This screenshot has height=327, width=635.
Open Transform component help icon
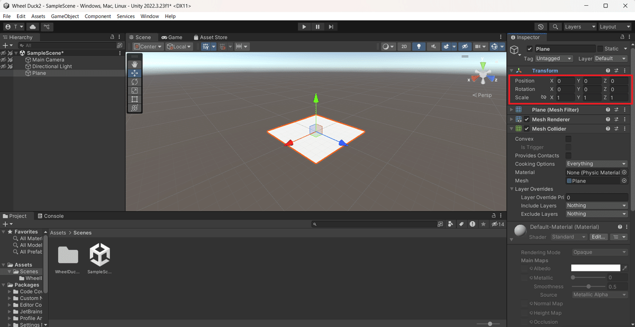pyautogui.click(x=608, y=70)
